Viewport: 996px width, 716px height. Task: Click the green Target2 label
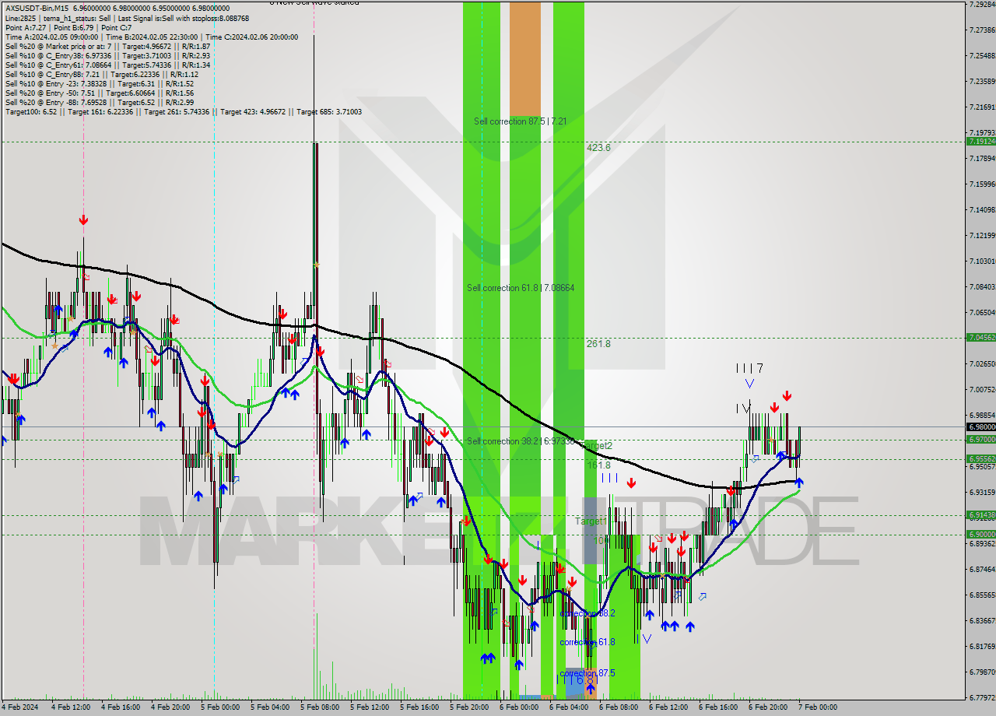[598, 445]
